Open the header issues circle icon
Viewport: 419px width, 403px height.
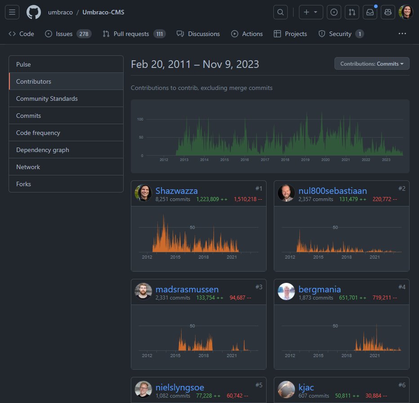[334, 12]
